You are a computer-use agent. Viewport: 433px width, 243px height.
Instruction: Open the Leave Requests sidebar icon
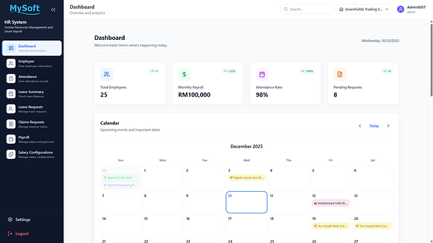(11, 109)
